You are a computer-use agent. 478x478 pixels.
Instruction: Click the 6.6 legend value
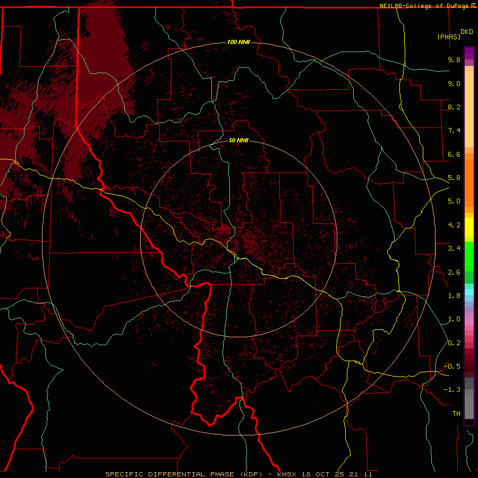(454, 154)
